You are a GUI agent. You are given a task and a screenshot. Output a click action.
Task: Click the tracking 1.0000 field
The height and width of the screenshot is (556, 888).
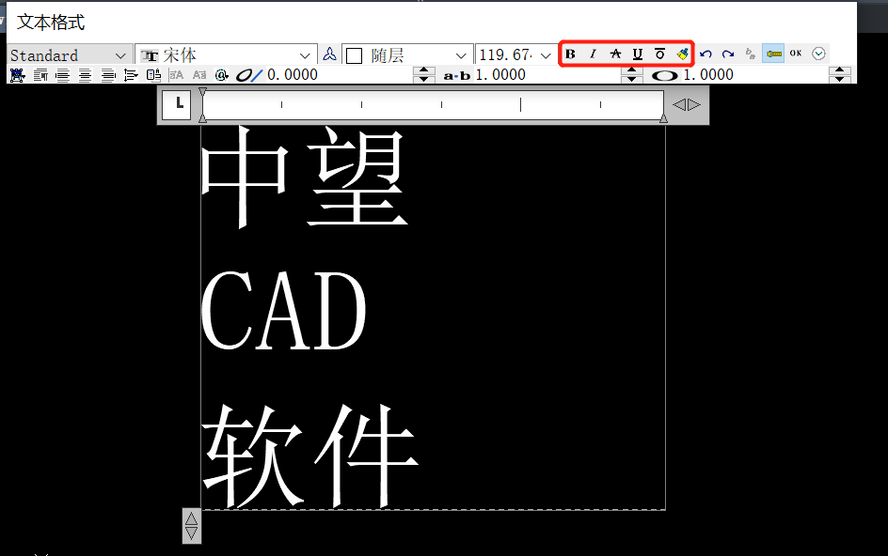point(547,74)
